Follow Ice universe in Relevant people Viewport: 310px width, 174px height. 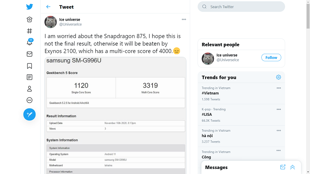pos(271,57)
